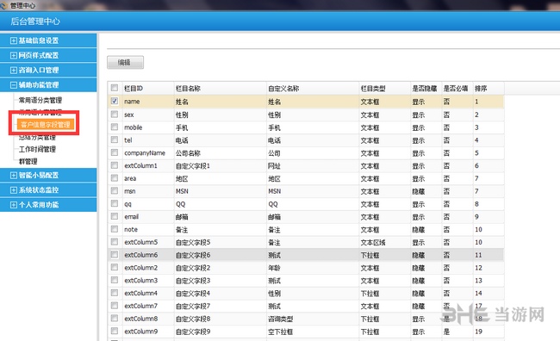The height and width of the screenshot is (341, 560).
Task: Sort by the 是否隐藏 column header
Action: point(426,88)
